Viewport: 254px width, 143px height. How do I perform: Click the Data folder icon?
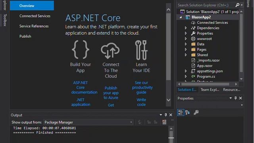193,44
